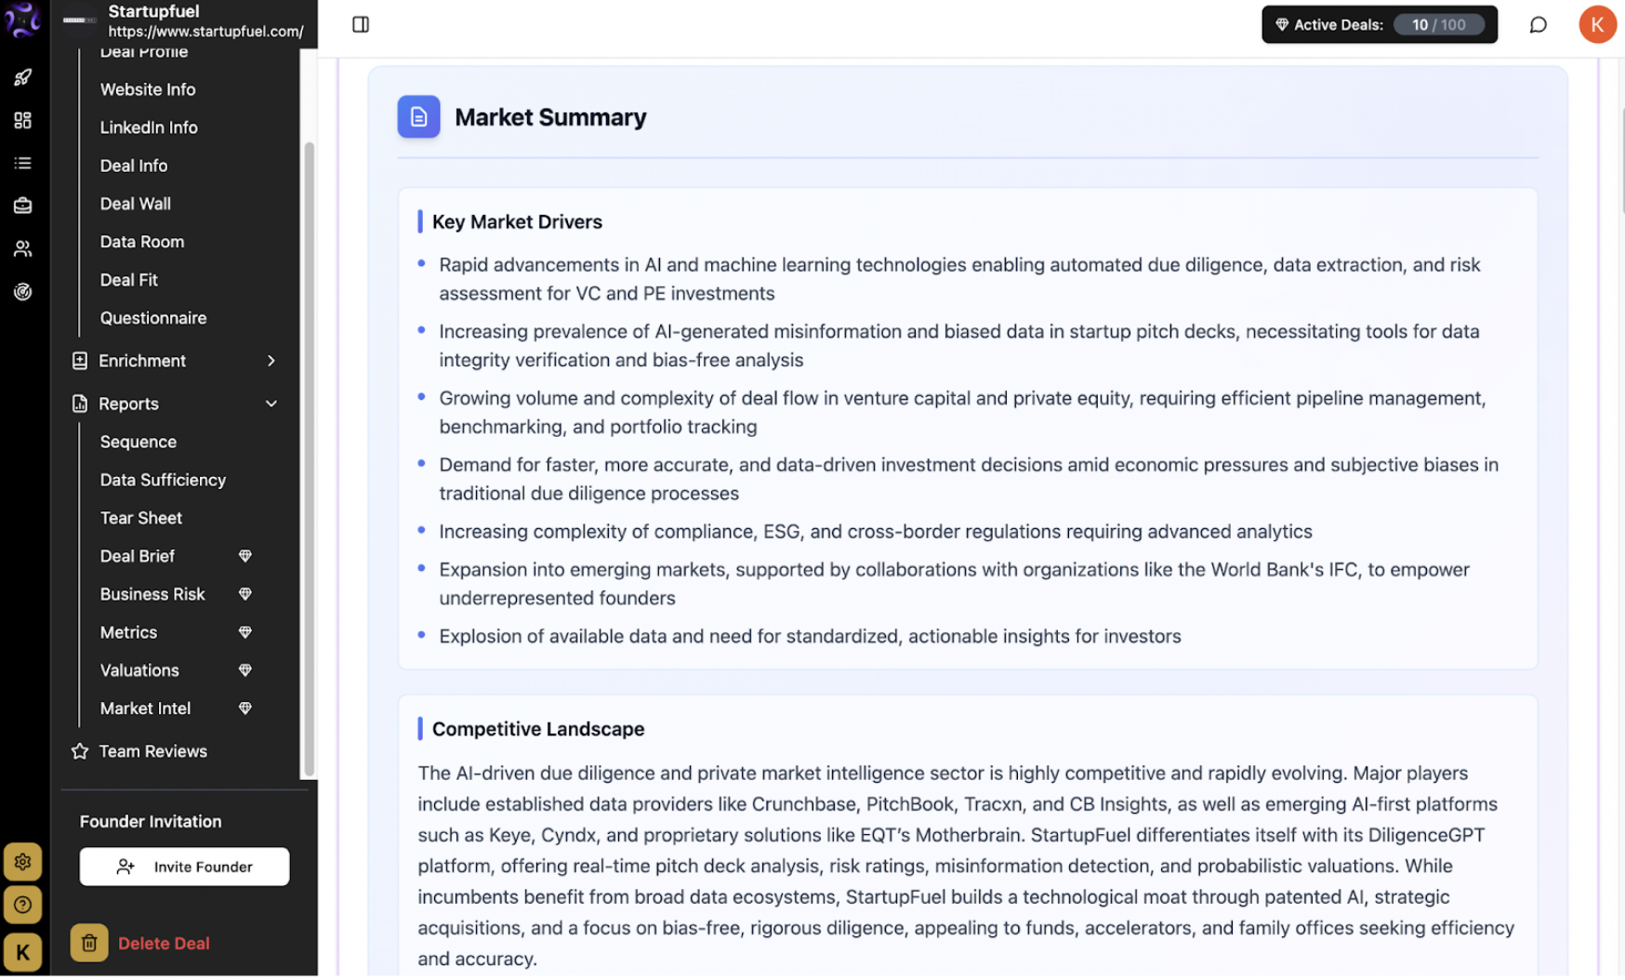Open the dashboard grid icon
Screen dimensions: 1625x980
(x=22, y=120)
